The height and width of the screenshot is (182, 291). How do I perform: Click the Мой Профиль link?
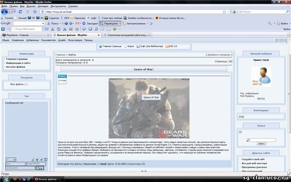click(x=247, y=96)
